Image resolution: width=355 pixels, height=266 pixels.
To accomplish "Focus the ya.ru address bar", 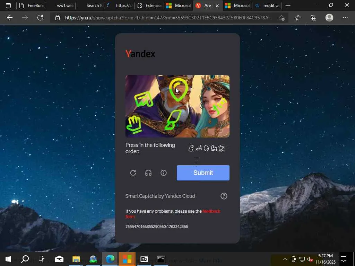I will point(168,18).
